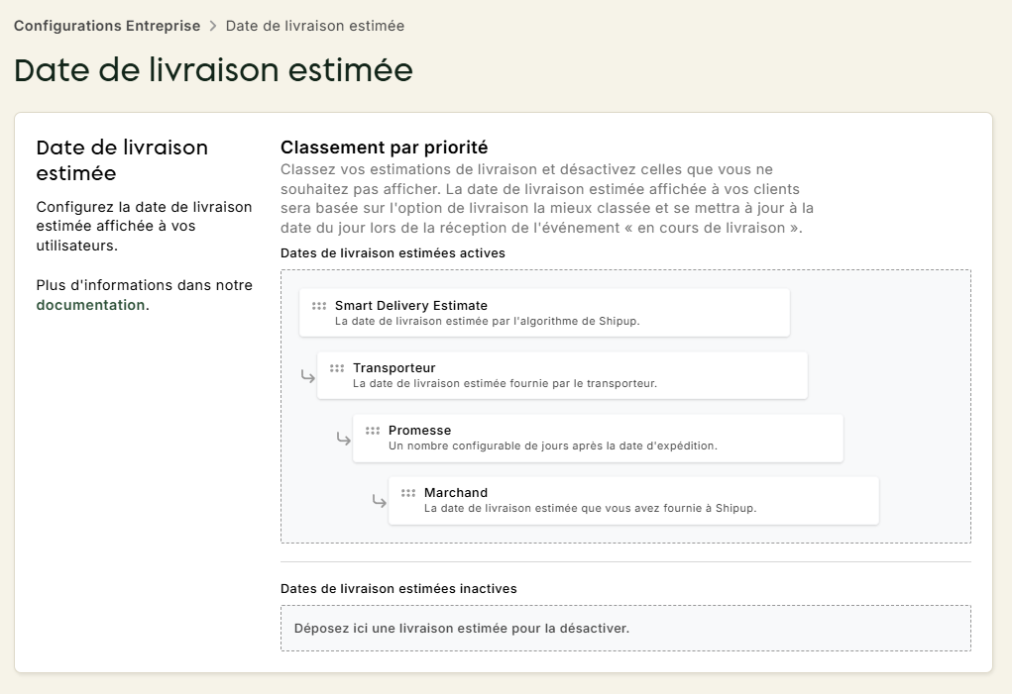Click text 'La date de livraison estimée fournie par le transporteur.'
This screenshot has width=1012, height=694.
click(505, 383)
